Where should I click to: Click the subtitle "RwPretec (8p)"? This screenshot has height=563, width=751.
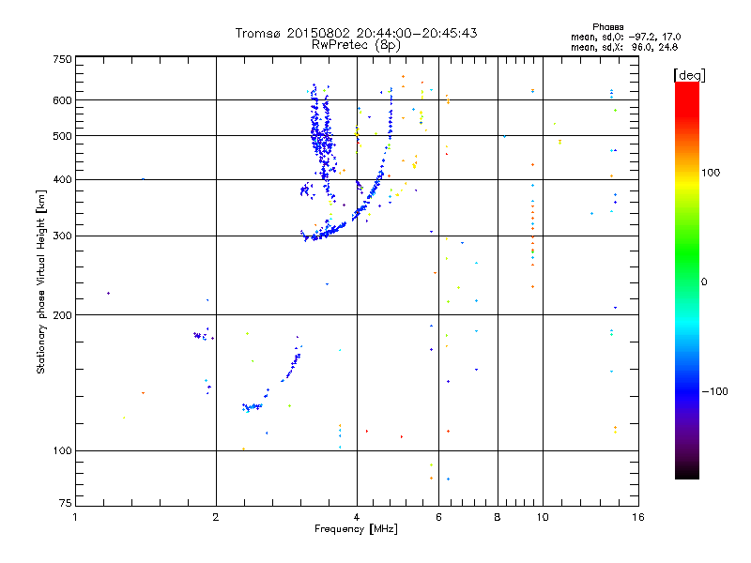click(x=356, y=45)
